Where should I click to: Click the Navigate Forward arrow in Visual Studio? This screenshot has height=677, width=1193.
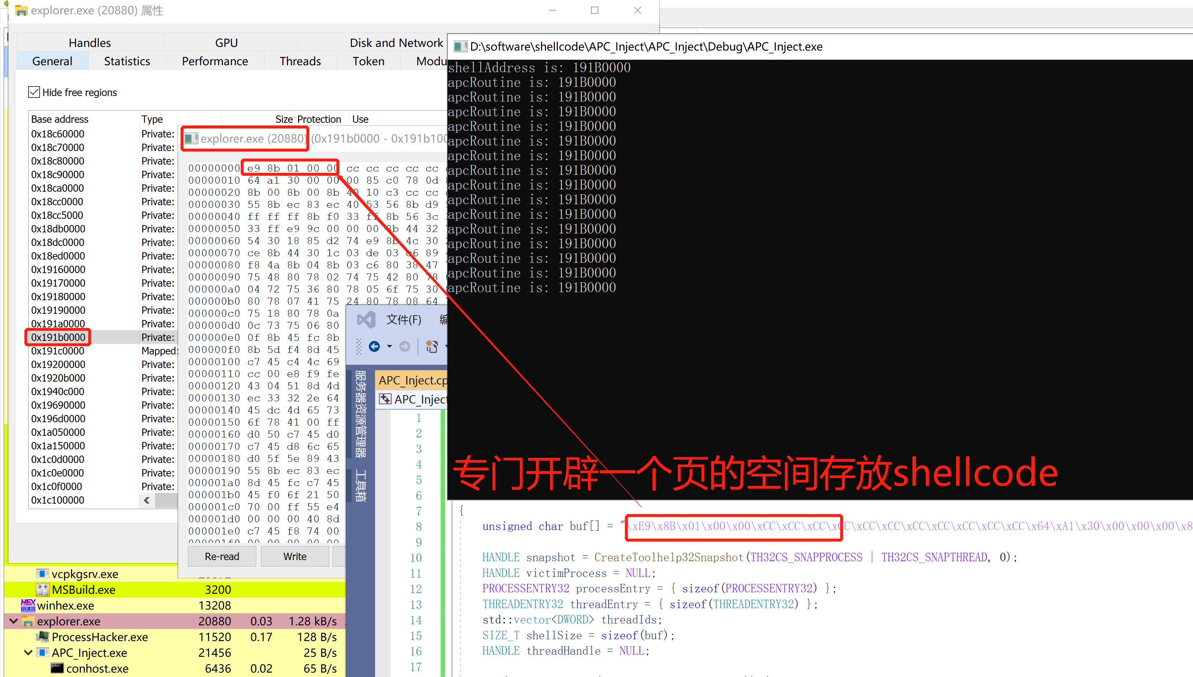point(404,346)
